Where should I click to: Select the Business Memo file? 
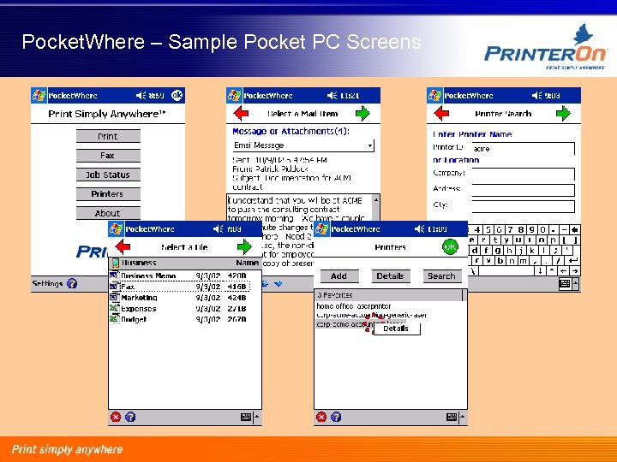(179, 275)
